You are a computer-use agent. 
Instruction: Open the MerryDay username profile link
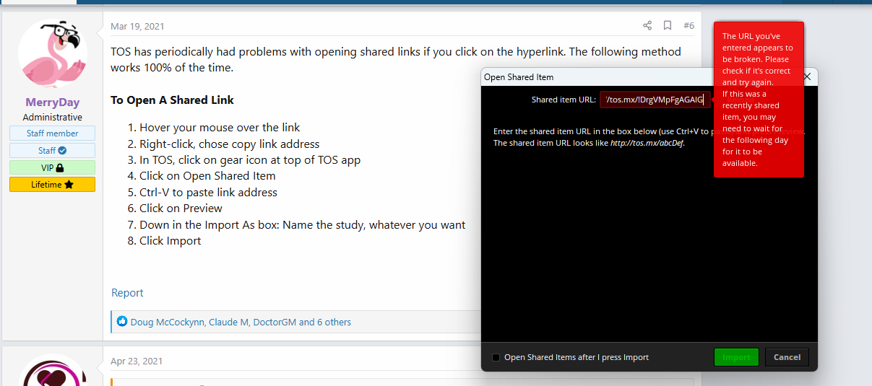click(52, 102)
